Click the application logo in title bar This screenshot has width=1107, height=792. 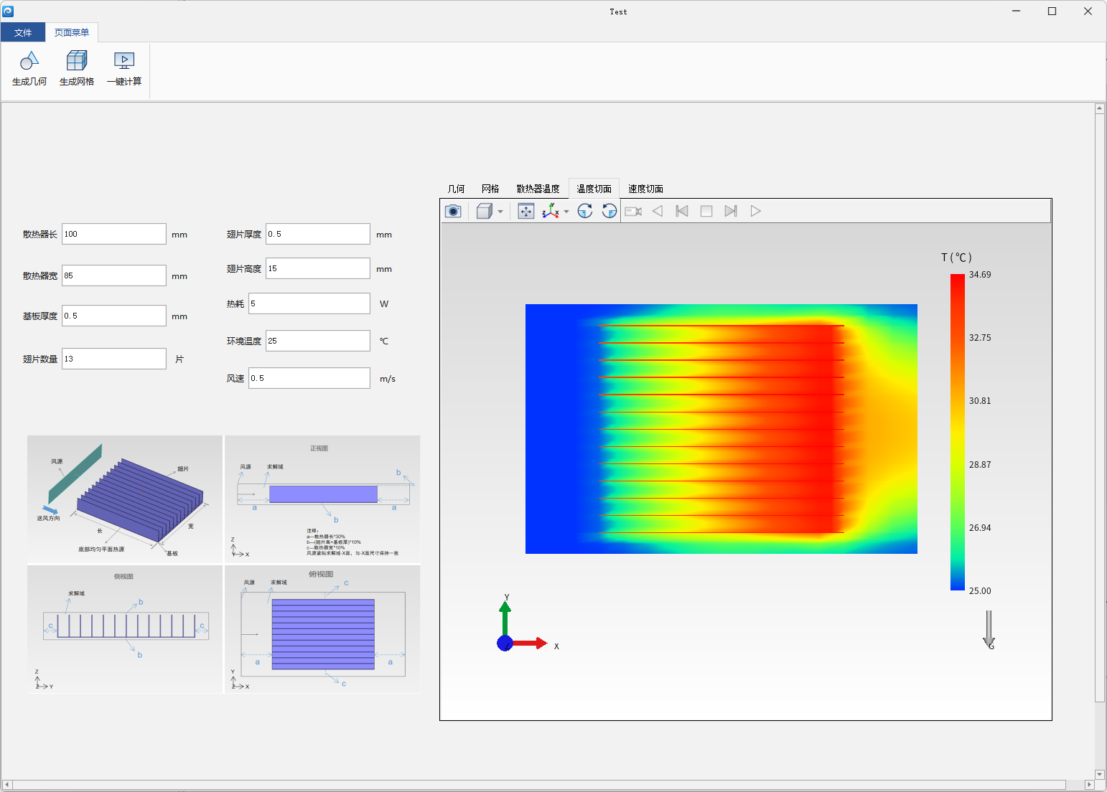[8, 11]
